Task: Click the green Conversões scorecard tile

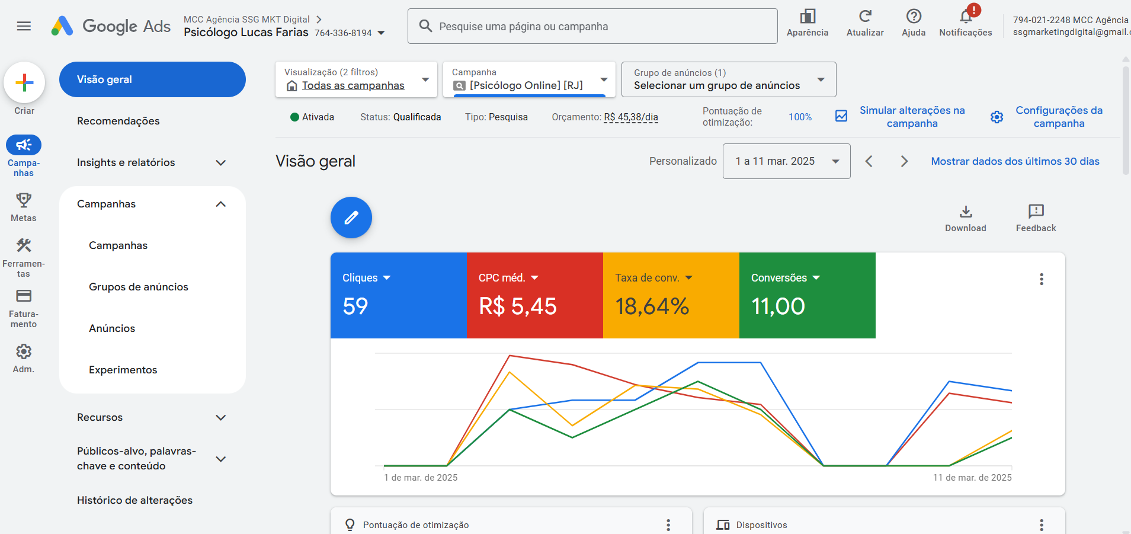Action: coord(808,296)
